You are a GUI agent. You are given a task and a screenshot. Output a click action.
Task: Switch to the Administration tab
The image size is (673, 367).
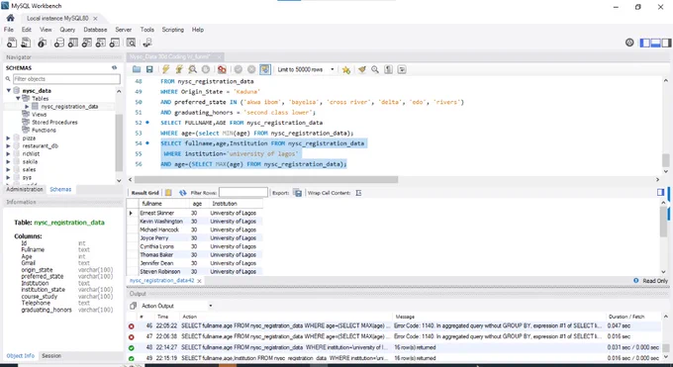25,189
